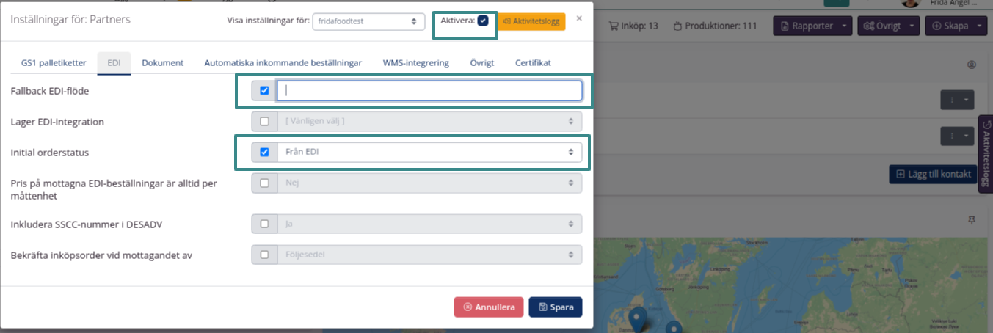Click the Annullera button

click(489, 307)
